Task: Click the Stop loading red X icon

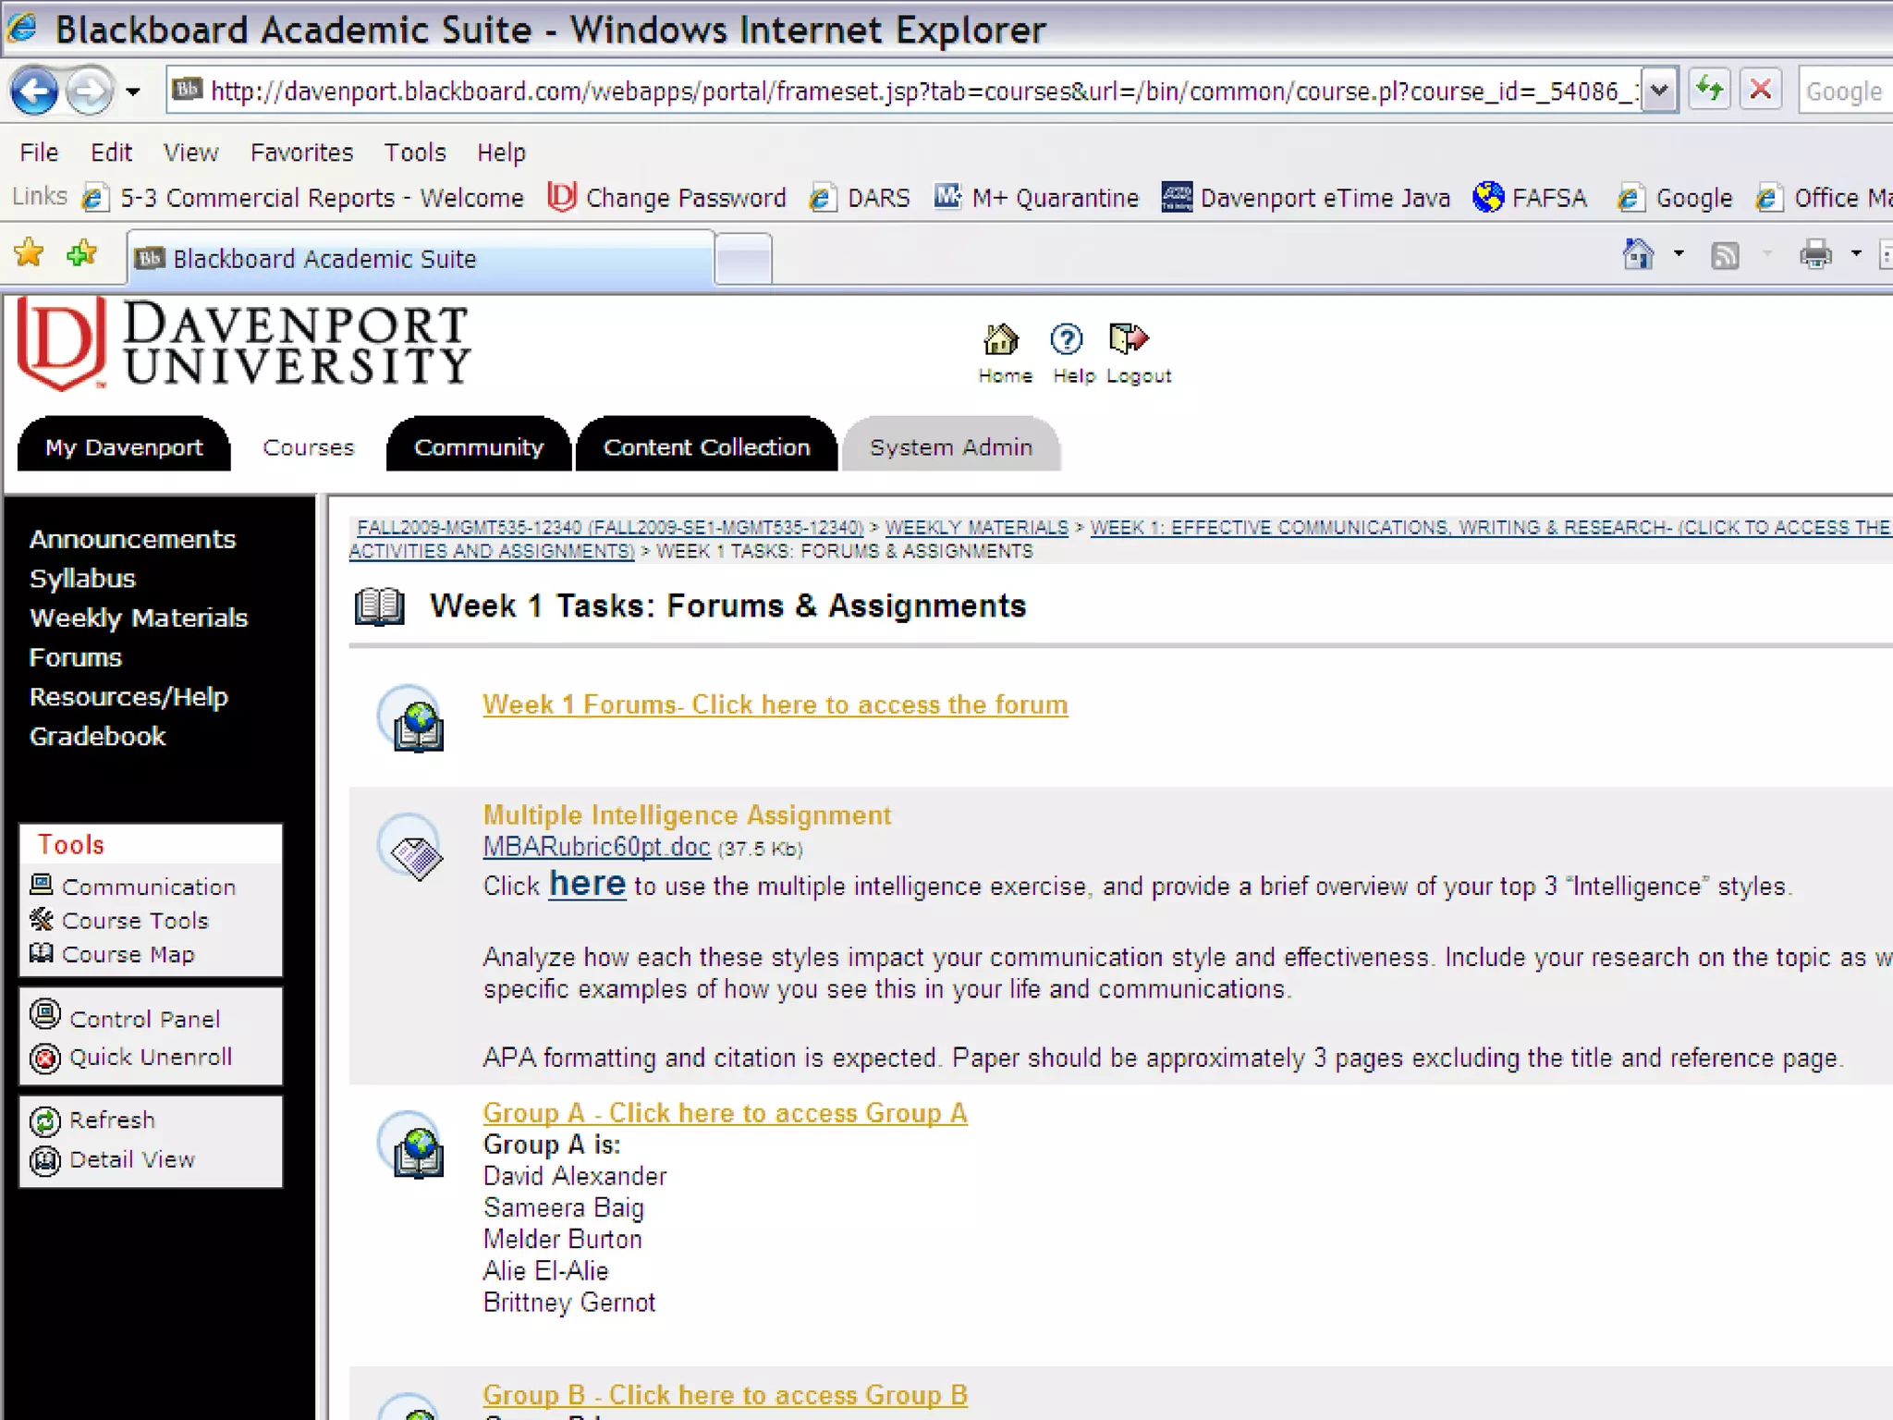Action: click(1761, 91)
